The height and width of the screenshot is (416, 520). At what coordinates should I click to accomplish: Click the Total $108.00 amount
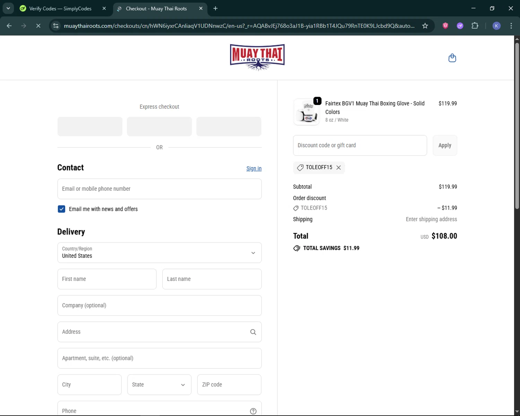tap(444, 236)
